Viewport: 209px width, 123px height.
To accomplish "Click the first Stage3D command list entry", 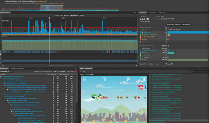I will [166, 75].
